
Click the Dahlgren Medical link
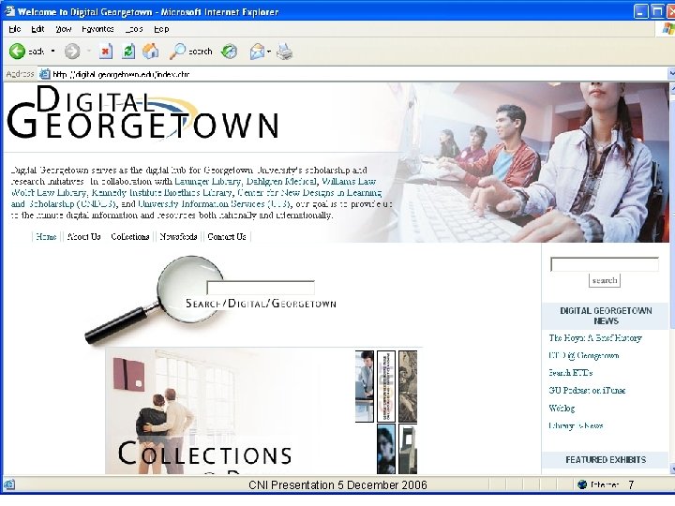[x=281, y=181]
